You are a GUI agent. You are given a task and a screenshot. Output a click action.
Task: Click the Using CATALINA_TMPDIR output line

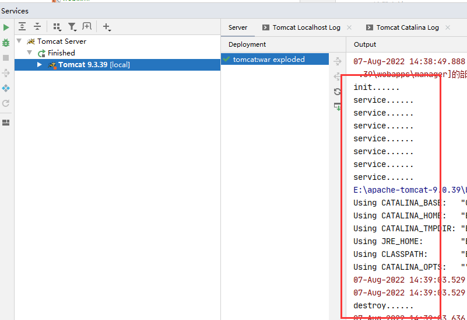coord(410,228)
